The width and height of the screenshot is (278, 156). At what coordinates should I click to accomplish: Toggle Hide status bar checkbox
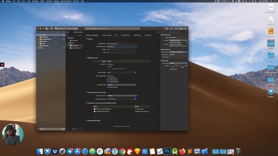coord(108,87)
